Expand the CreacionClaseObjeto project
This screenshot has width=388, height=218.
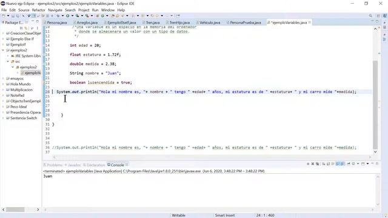(x=3, y=33)
